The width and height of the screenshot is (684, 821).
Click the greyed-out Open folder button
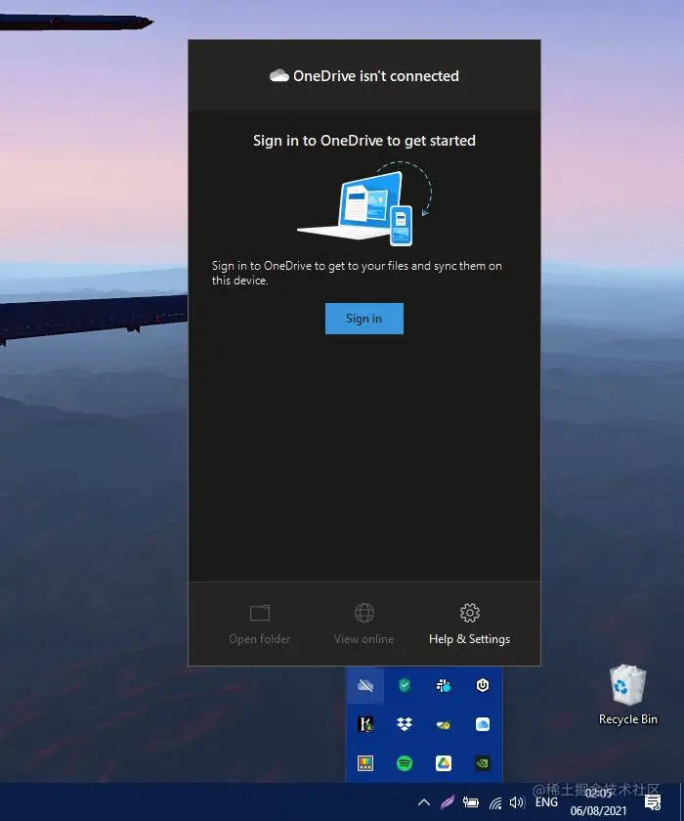(260, 625)
